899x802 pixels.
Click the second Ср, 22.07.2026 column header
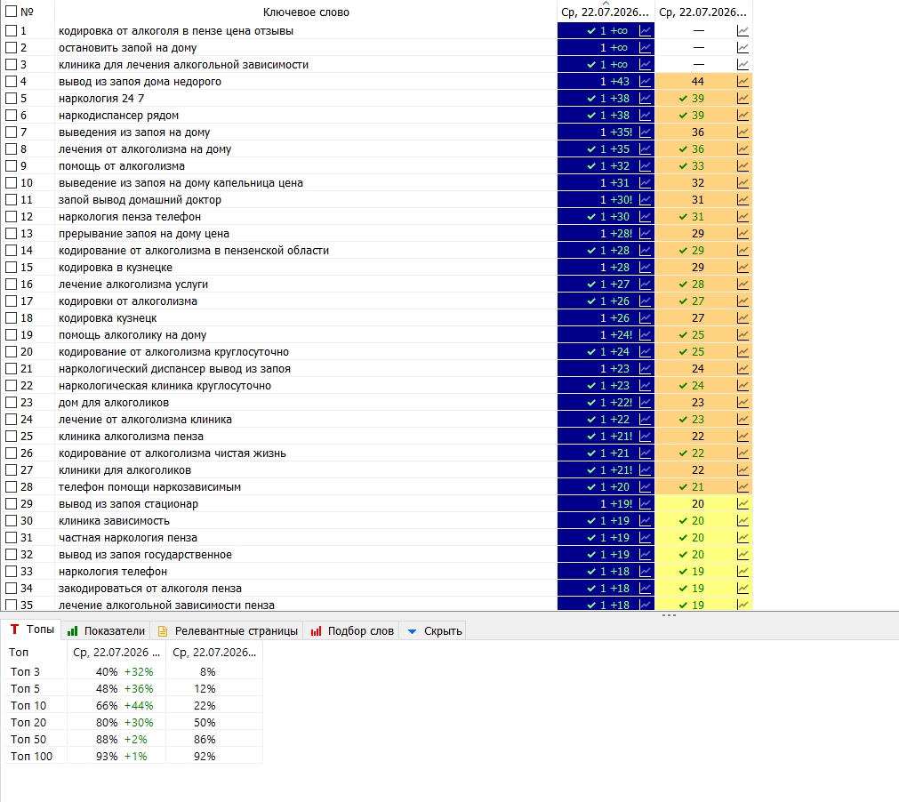[702, 12]
